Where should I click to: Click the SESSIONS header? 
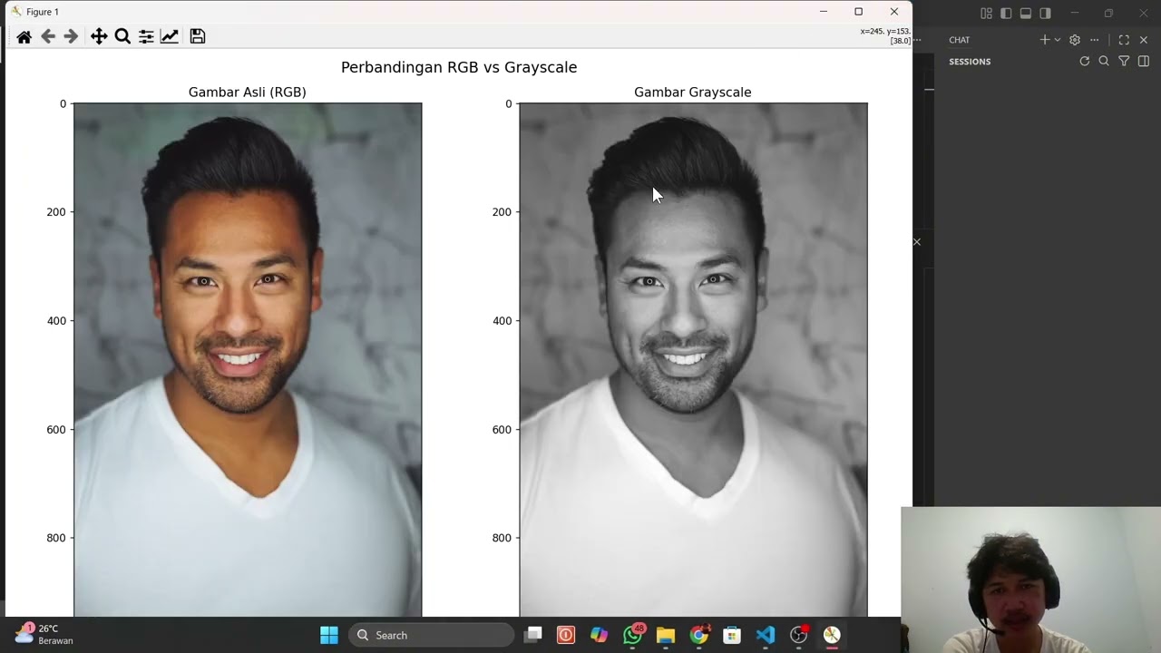point(970,62)
